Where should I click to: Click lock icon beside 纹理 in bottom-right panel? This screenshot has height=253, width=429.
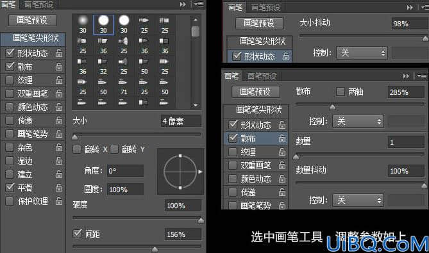click(282, 152)
